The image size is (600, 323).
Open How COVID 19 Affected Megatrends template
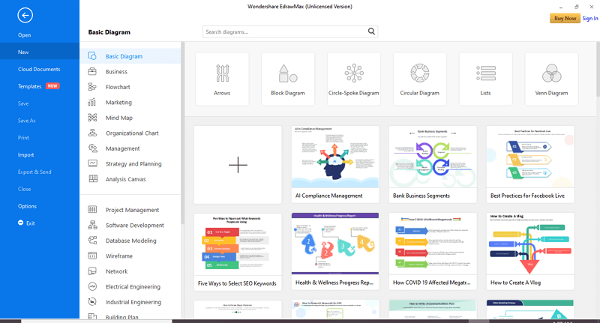coord(433,252)
